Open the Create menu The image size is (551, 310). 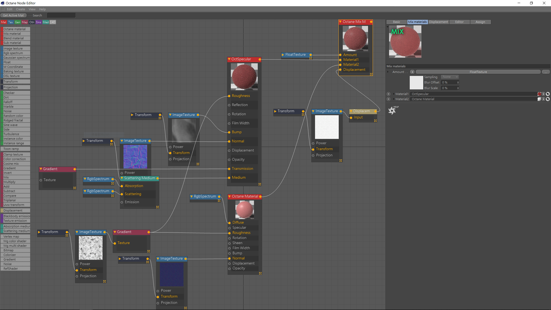pyautogui.click(x=20, y=9)
